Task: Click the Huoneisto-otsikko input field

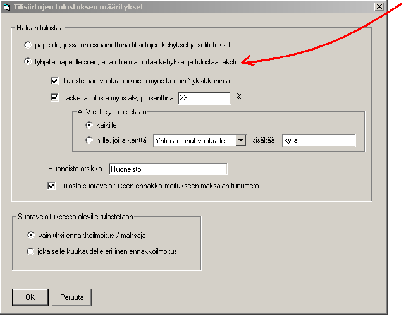Action: [x=168, y=169]
